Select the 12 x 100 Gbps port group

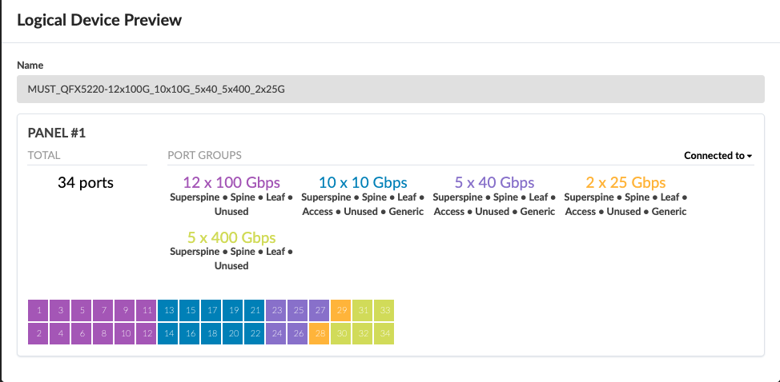[231, 182]
